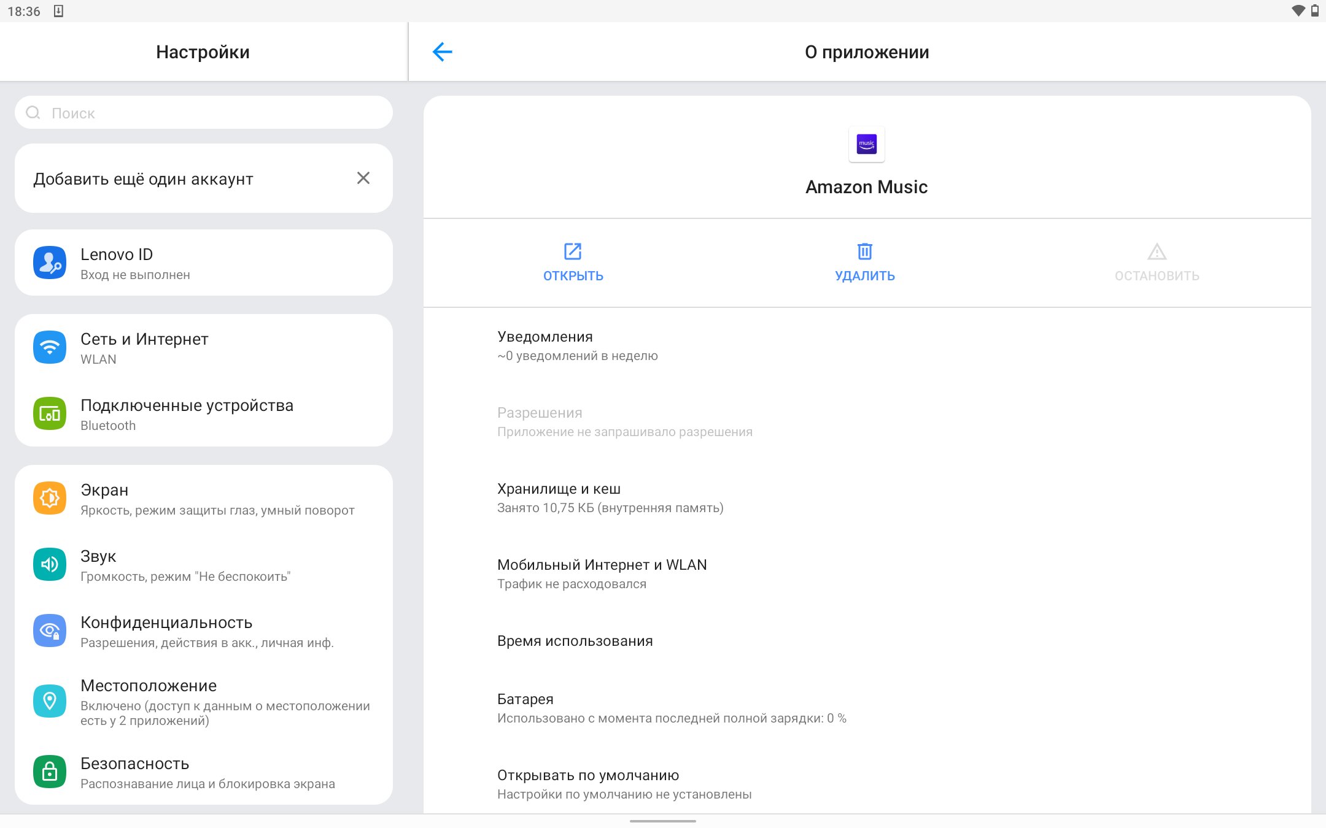Tap the Location pin icon
The image size is (1326, 828).
click(x=50, y=702)
